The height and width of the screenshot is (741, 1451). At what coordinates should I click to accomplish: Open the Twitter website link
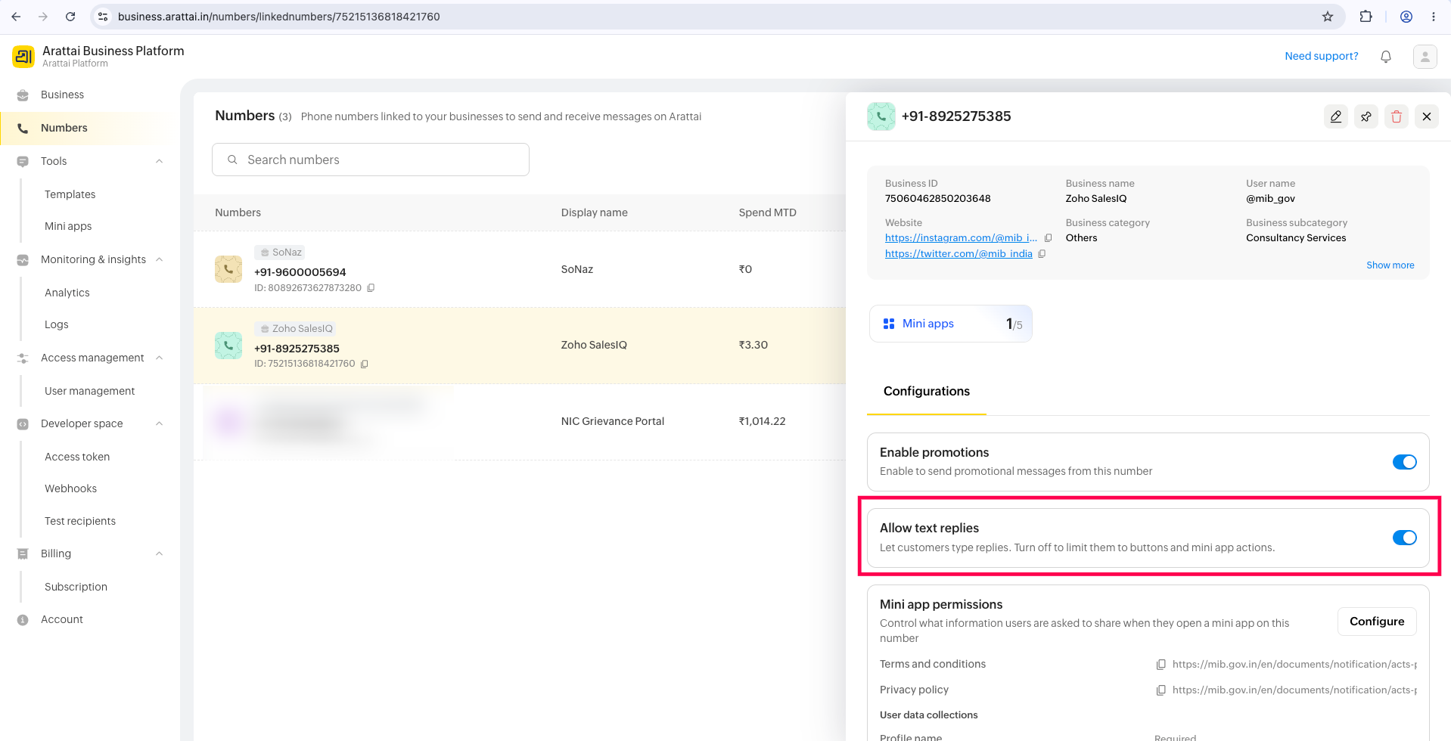[x=959, y=254]
